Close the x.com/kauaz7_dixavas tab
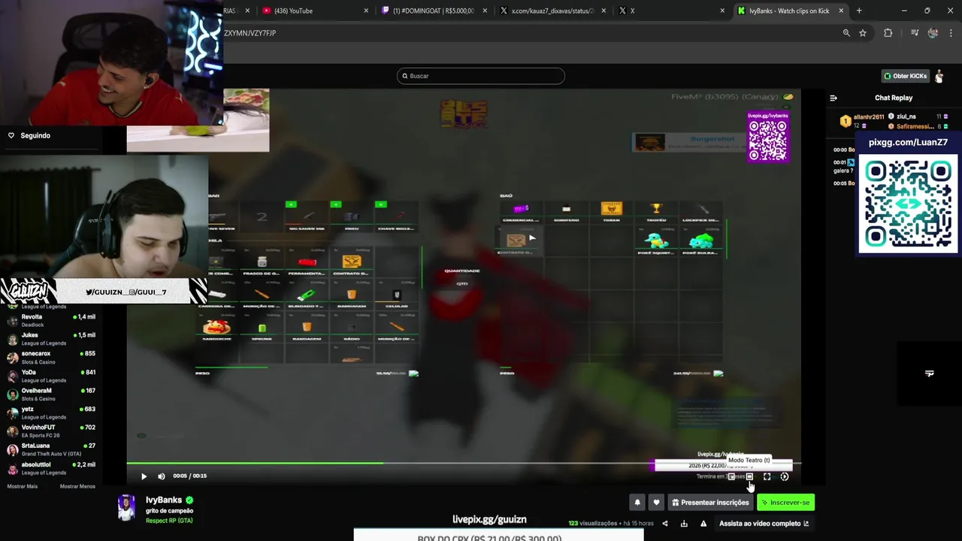The height and width of the screenshot is (541, 962). [604, 11]
